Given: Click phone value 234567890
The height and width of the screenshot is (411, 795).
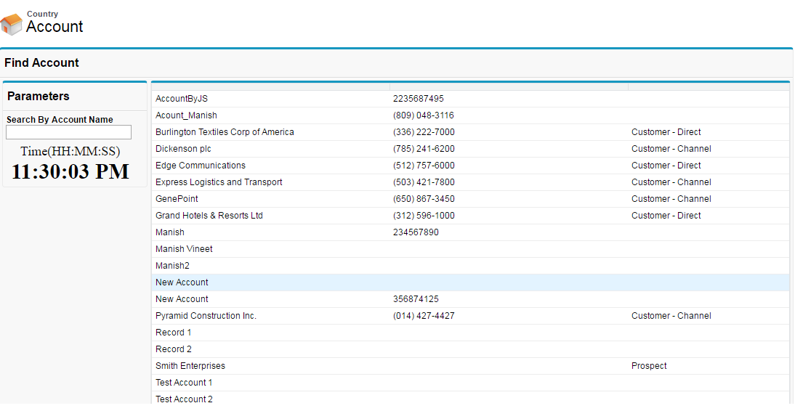Looking at the screenshot, I should (x=416, y=232).
